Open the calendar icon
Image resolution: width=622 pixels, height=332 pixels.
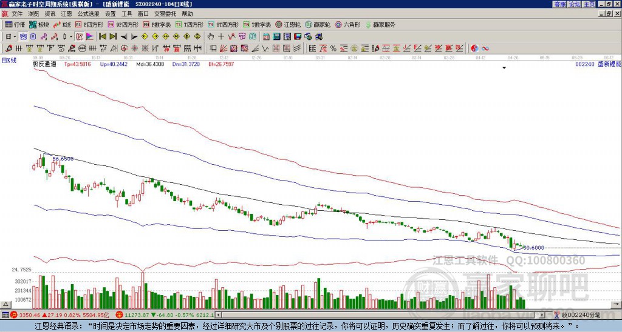click(x=266, y=37)
